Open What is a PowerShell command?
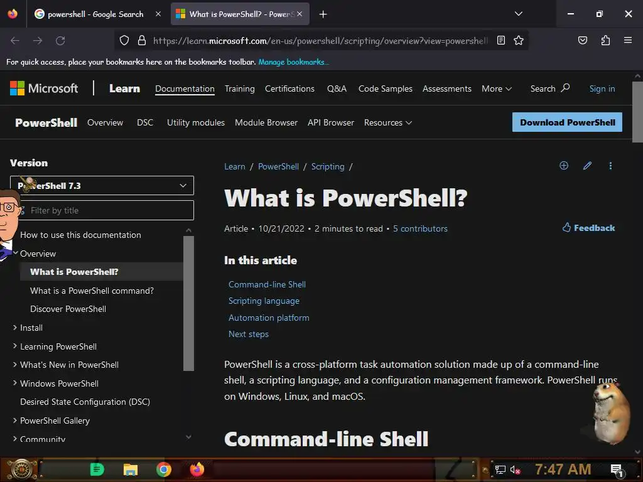Viewport: 643px width, 482px height. tap(92, 291)
